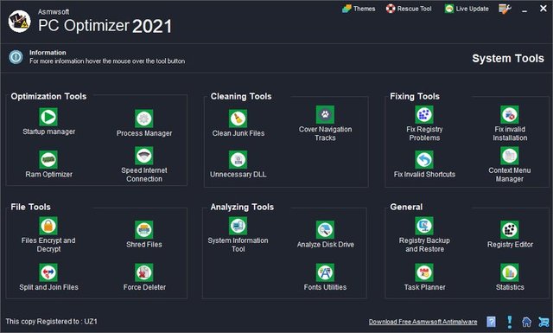This screenshot has height=333, width=553.
Task: Launch the System Information Tool
Action: tap(238, 226)
